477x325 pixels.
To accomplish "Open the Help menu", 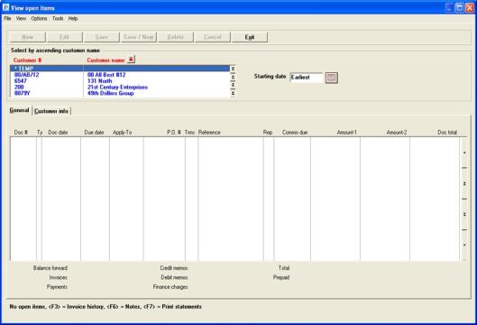I will click(x=73, y=19).
